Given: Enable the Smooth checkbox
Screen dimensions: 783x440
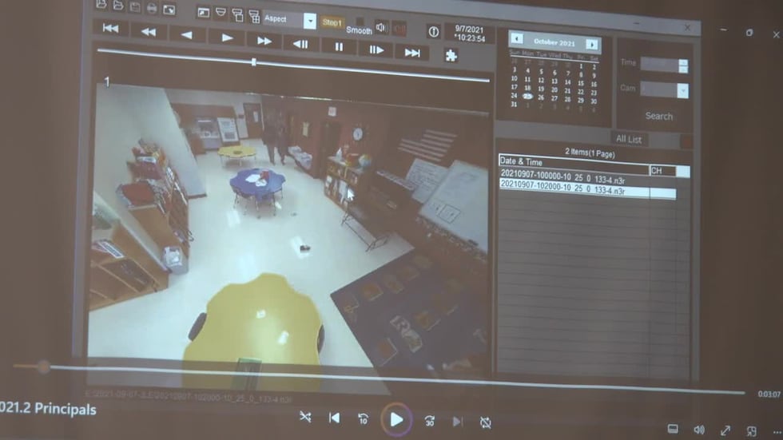Looking at the screenshot, I should click(360, 22).
